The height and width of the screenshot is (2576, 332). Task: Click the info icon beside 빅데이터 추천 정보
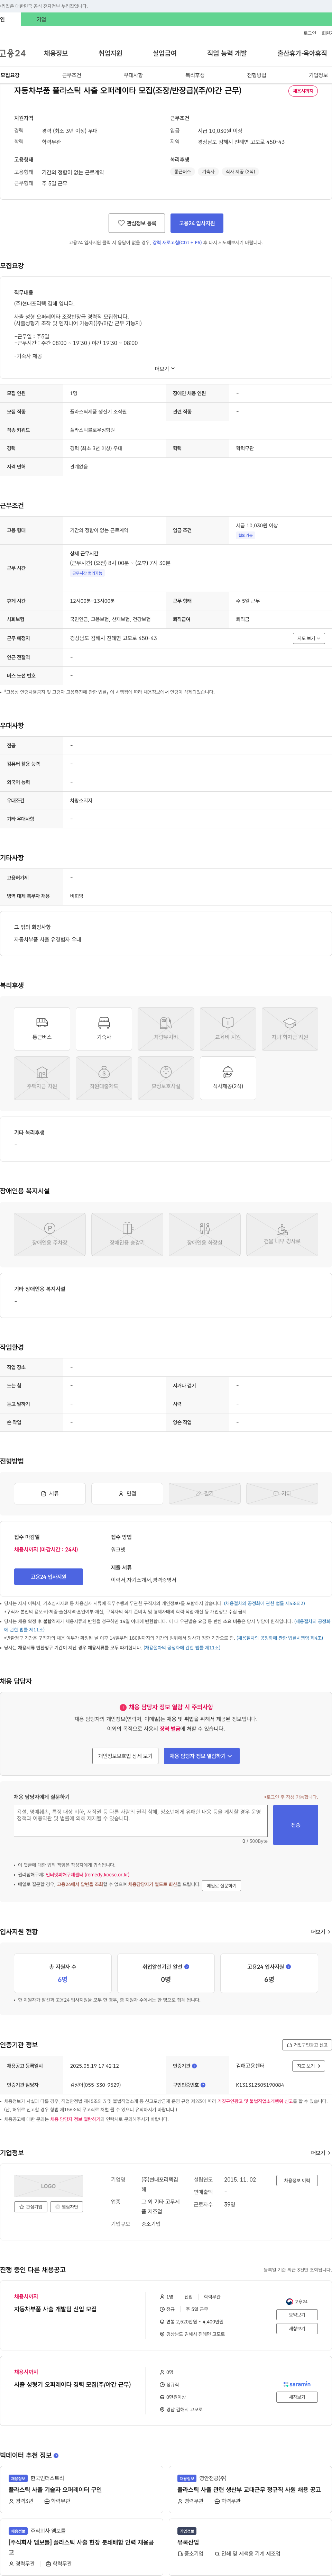coord(56,2455)
